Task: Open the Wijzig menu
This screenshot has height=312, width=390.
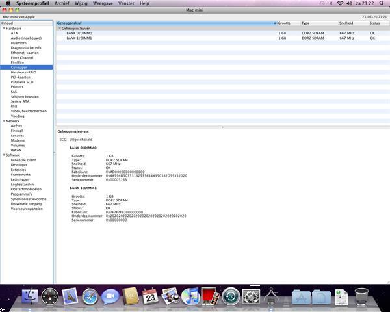Action: click(81, 3)
